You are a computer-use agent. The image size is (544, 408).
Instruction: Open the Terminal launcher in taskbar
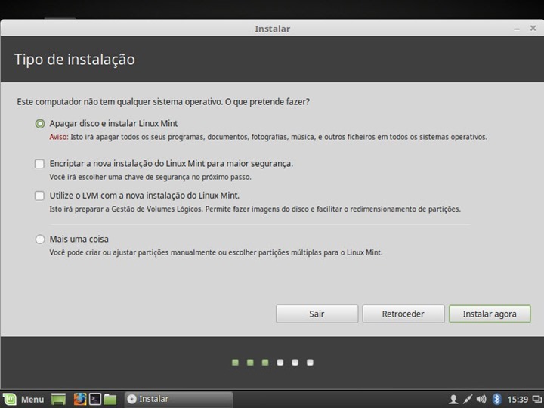click(94, 399)
